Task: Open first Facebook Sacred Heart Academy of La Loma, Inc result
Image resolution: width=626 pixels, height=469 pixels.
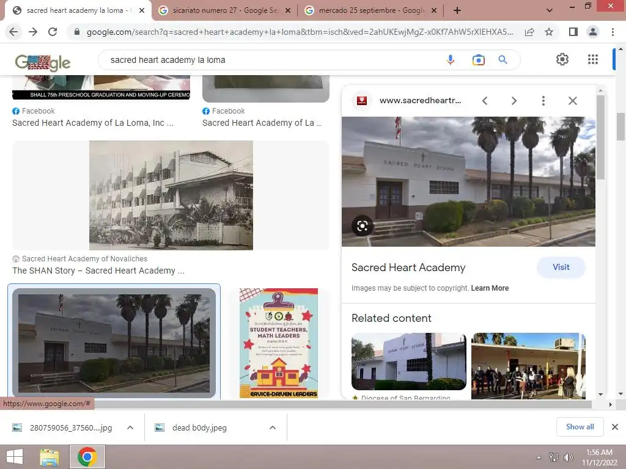Action: coord(93,123)
